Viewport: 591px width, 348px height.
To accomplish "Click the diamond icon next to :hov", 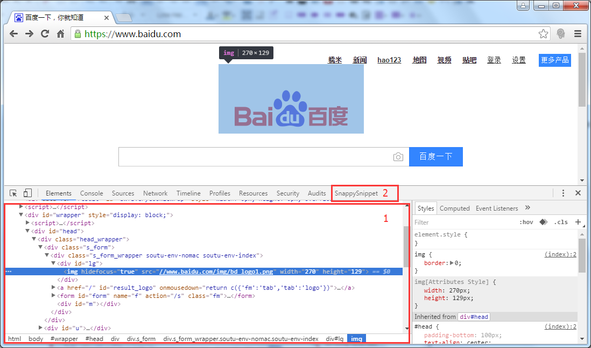I will (x=543, y=222).
